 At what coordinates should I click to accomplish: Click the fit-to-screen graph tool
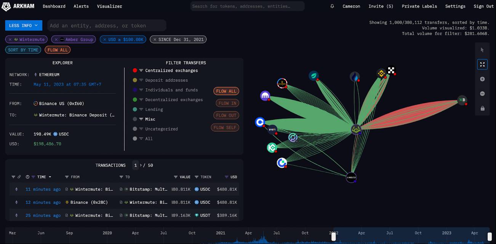point(482,64)
